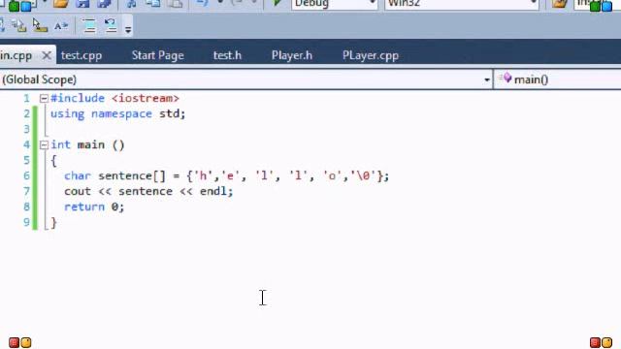621x349 pixels.
Task: Click 'main' function name on line 4
Action: click(90, 144)
